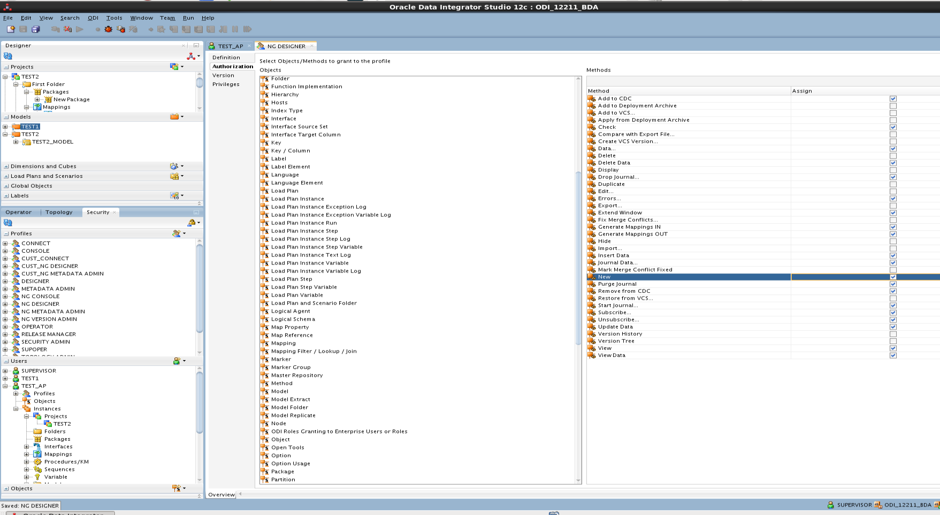
Task: Expand the CONNECT profile node
Action: point(5,243)
